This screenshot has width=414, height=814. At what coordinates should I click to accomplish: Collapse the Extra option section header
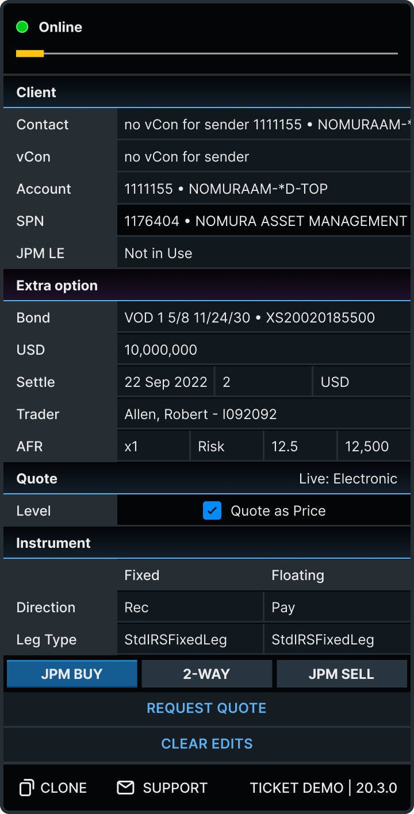[x=207, y=285]
